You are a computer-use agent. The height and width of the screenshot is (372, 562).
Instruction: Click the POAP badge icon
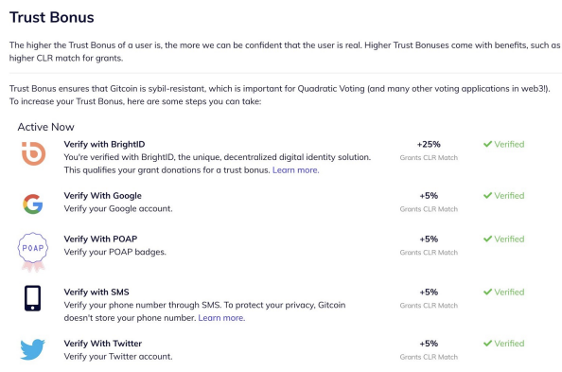point(32,252)
